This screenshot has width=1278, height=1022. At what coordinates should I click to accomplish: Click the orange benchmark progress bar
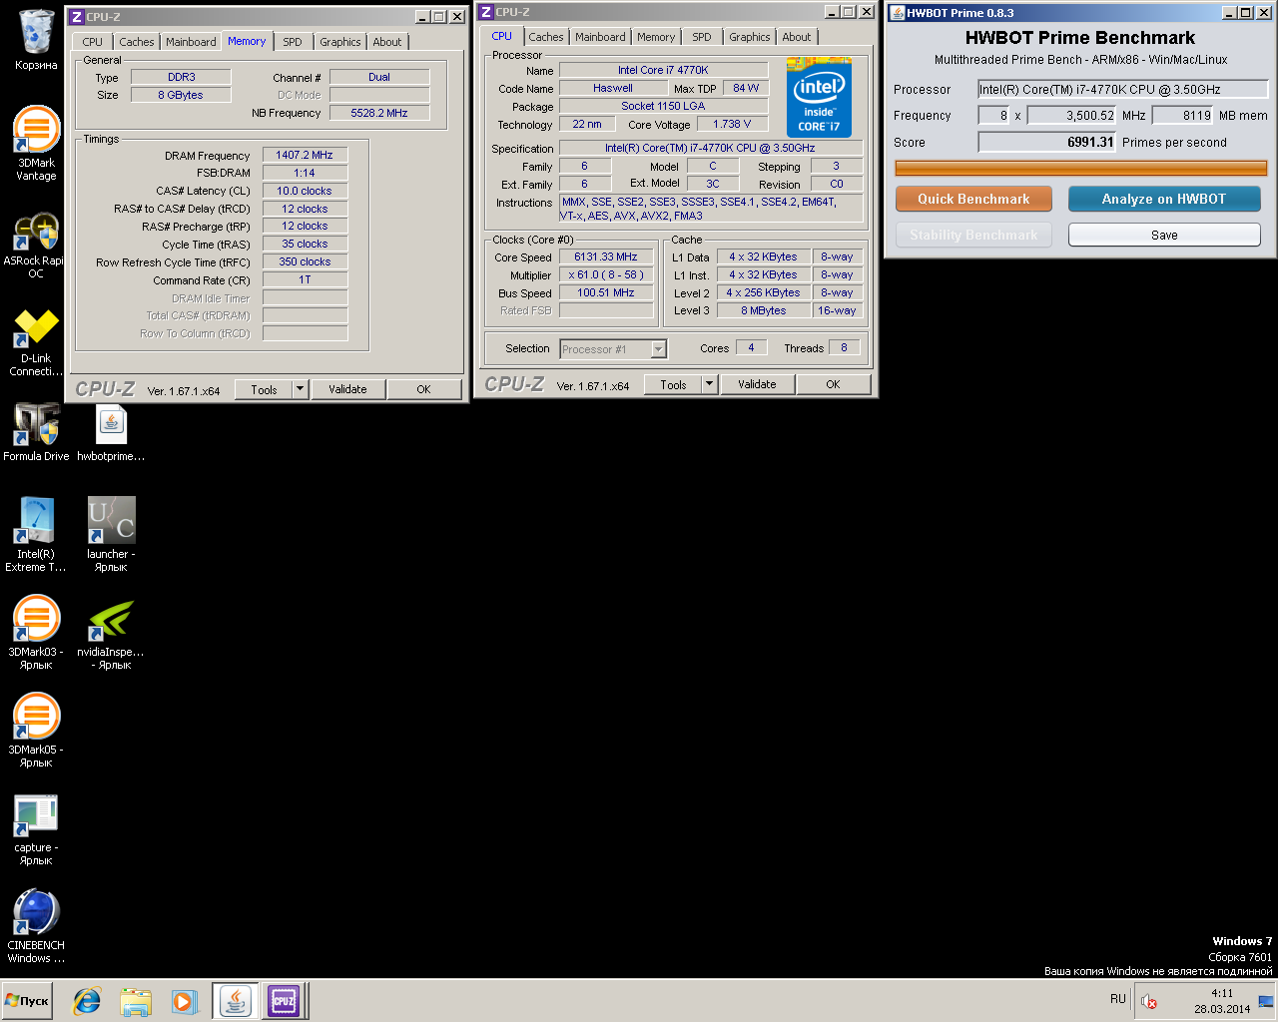point(1081,169)
